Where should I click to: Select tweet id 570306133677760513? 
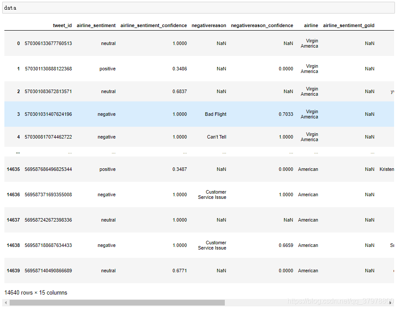coord(48,43)
